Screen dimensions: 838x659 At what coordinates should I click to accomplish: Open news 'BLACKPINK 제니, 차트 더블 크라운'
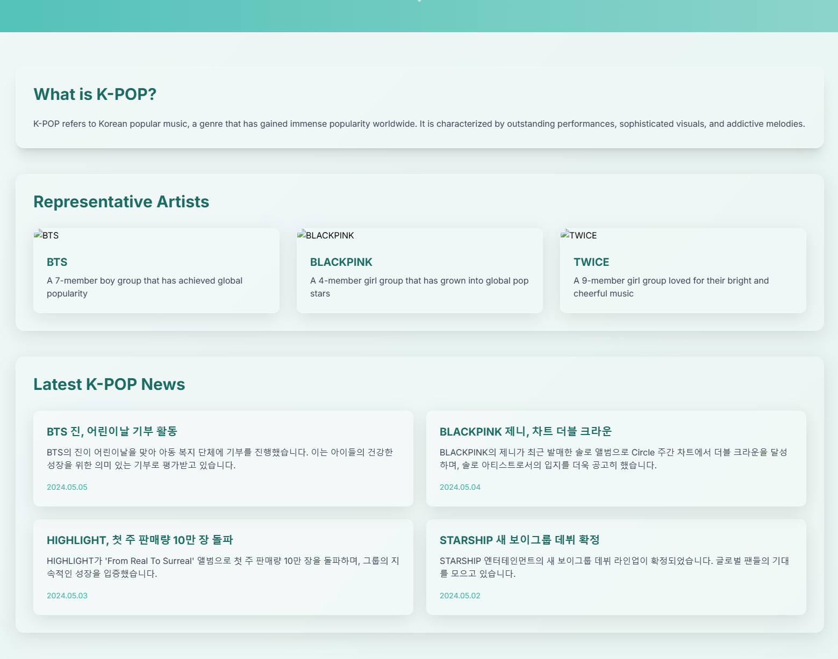pos(526,431)
